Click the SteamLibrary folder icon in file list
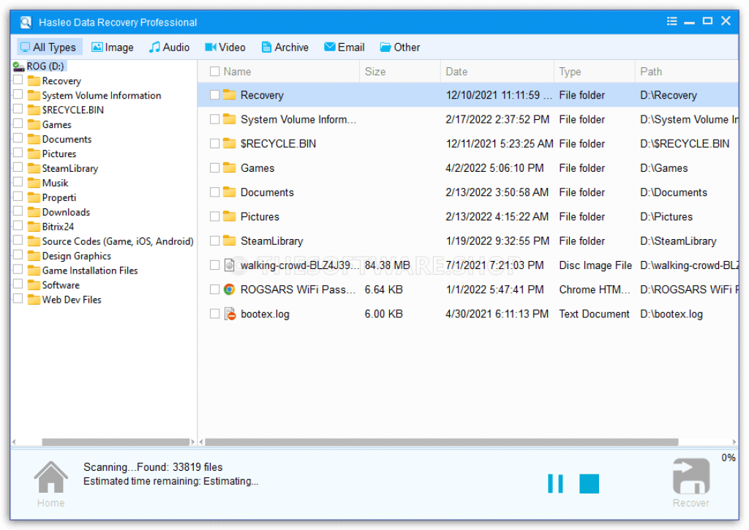This screenshot has width=749, height=530. click(229, 241)
